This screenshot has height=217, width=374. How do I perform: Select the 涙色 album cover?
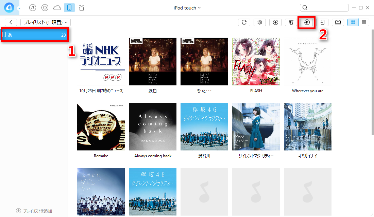(x=153, y=61)
